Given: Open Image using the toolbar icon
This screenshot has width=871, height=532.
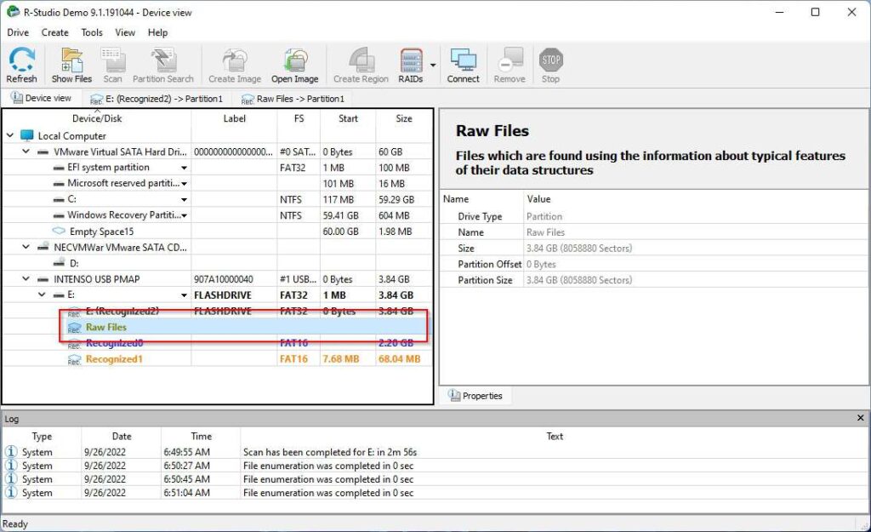Looking at the screenshot, I should coord(294,63).
